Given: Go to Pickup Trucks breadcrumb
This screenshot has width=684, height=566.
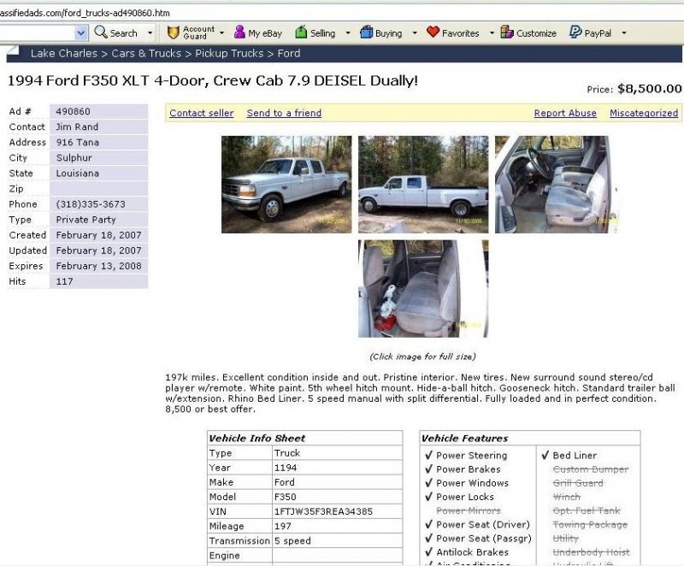Looking at the screenshot, I should (229, 54).
